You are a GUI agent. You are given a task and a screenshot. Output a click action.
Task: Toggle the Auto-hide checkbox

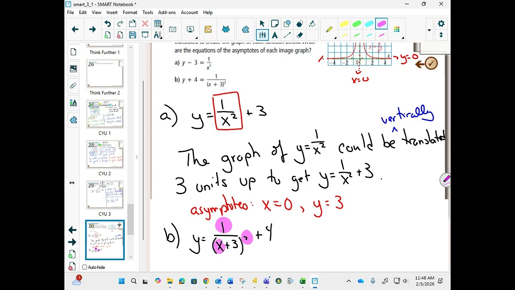[84, 267]
